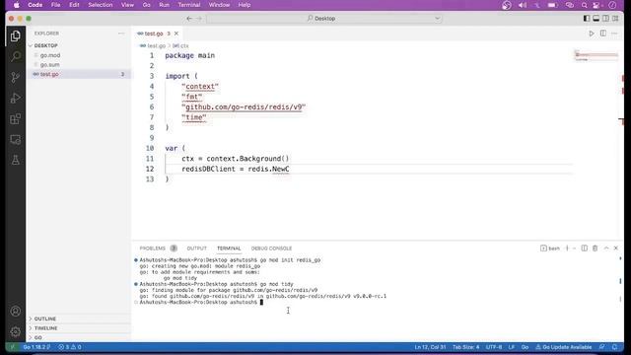Viewport: 631px width, 355px height.
Task: Open the Extensions view
Action: click(x=16, y=119)
